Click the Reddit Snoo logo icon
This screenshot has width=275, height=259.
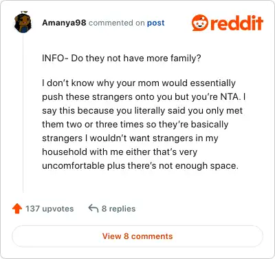click(200, 23)
